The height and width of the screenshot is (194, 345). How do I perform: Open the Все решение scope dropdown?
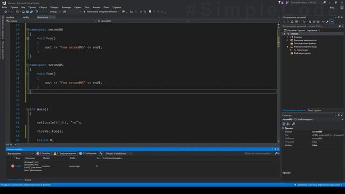20,154
